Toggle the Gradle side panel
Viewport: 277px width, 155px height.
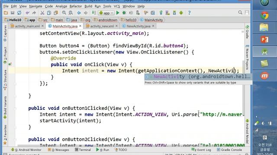pyautogui.click(x=247, y=32)
